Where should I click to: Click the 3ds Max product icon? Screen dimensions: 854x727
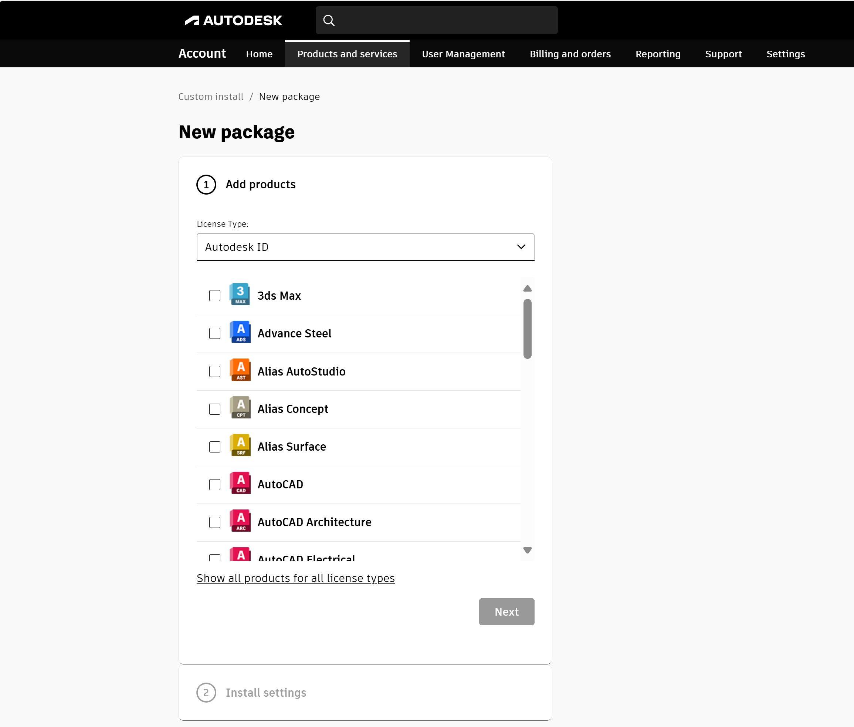tap(240, 294)
